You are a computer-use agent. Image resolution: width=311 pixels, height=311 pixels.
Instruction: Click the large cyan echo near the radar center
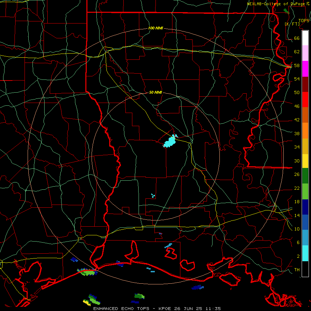170,142
